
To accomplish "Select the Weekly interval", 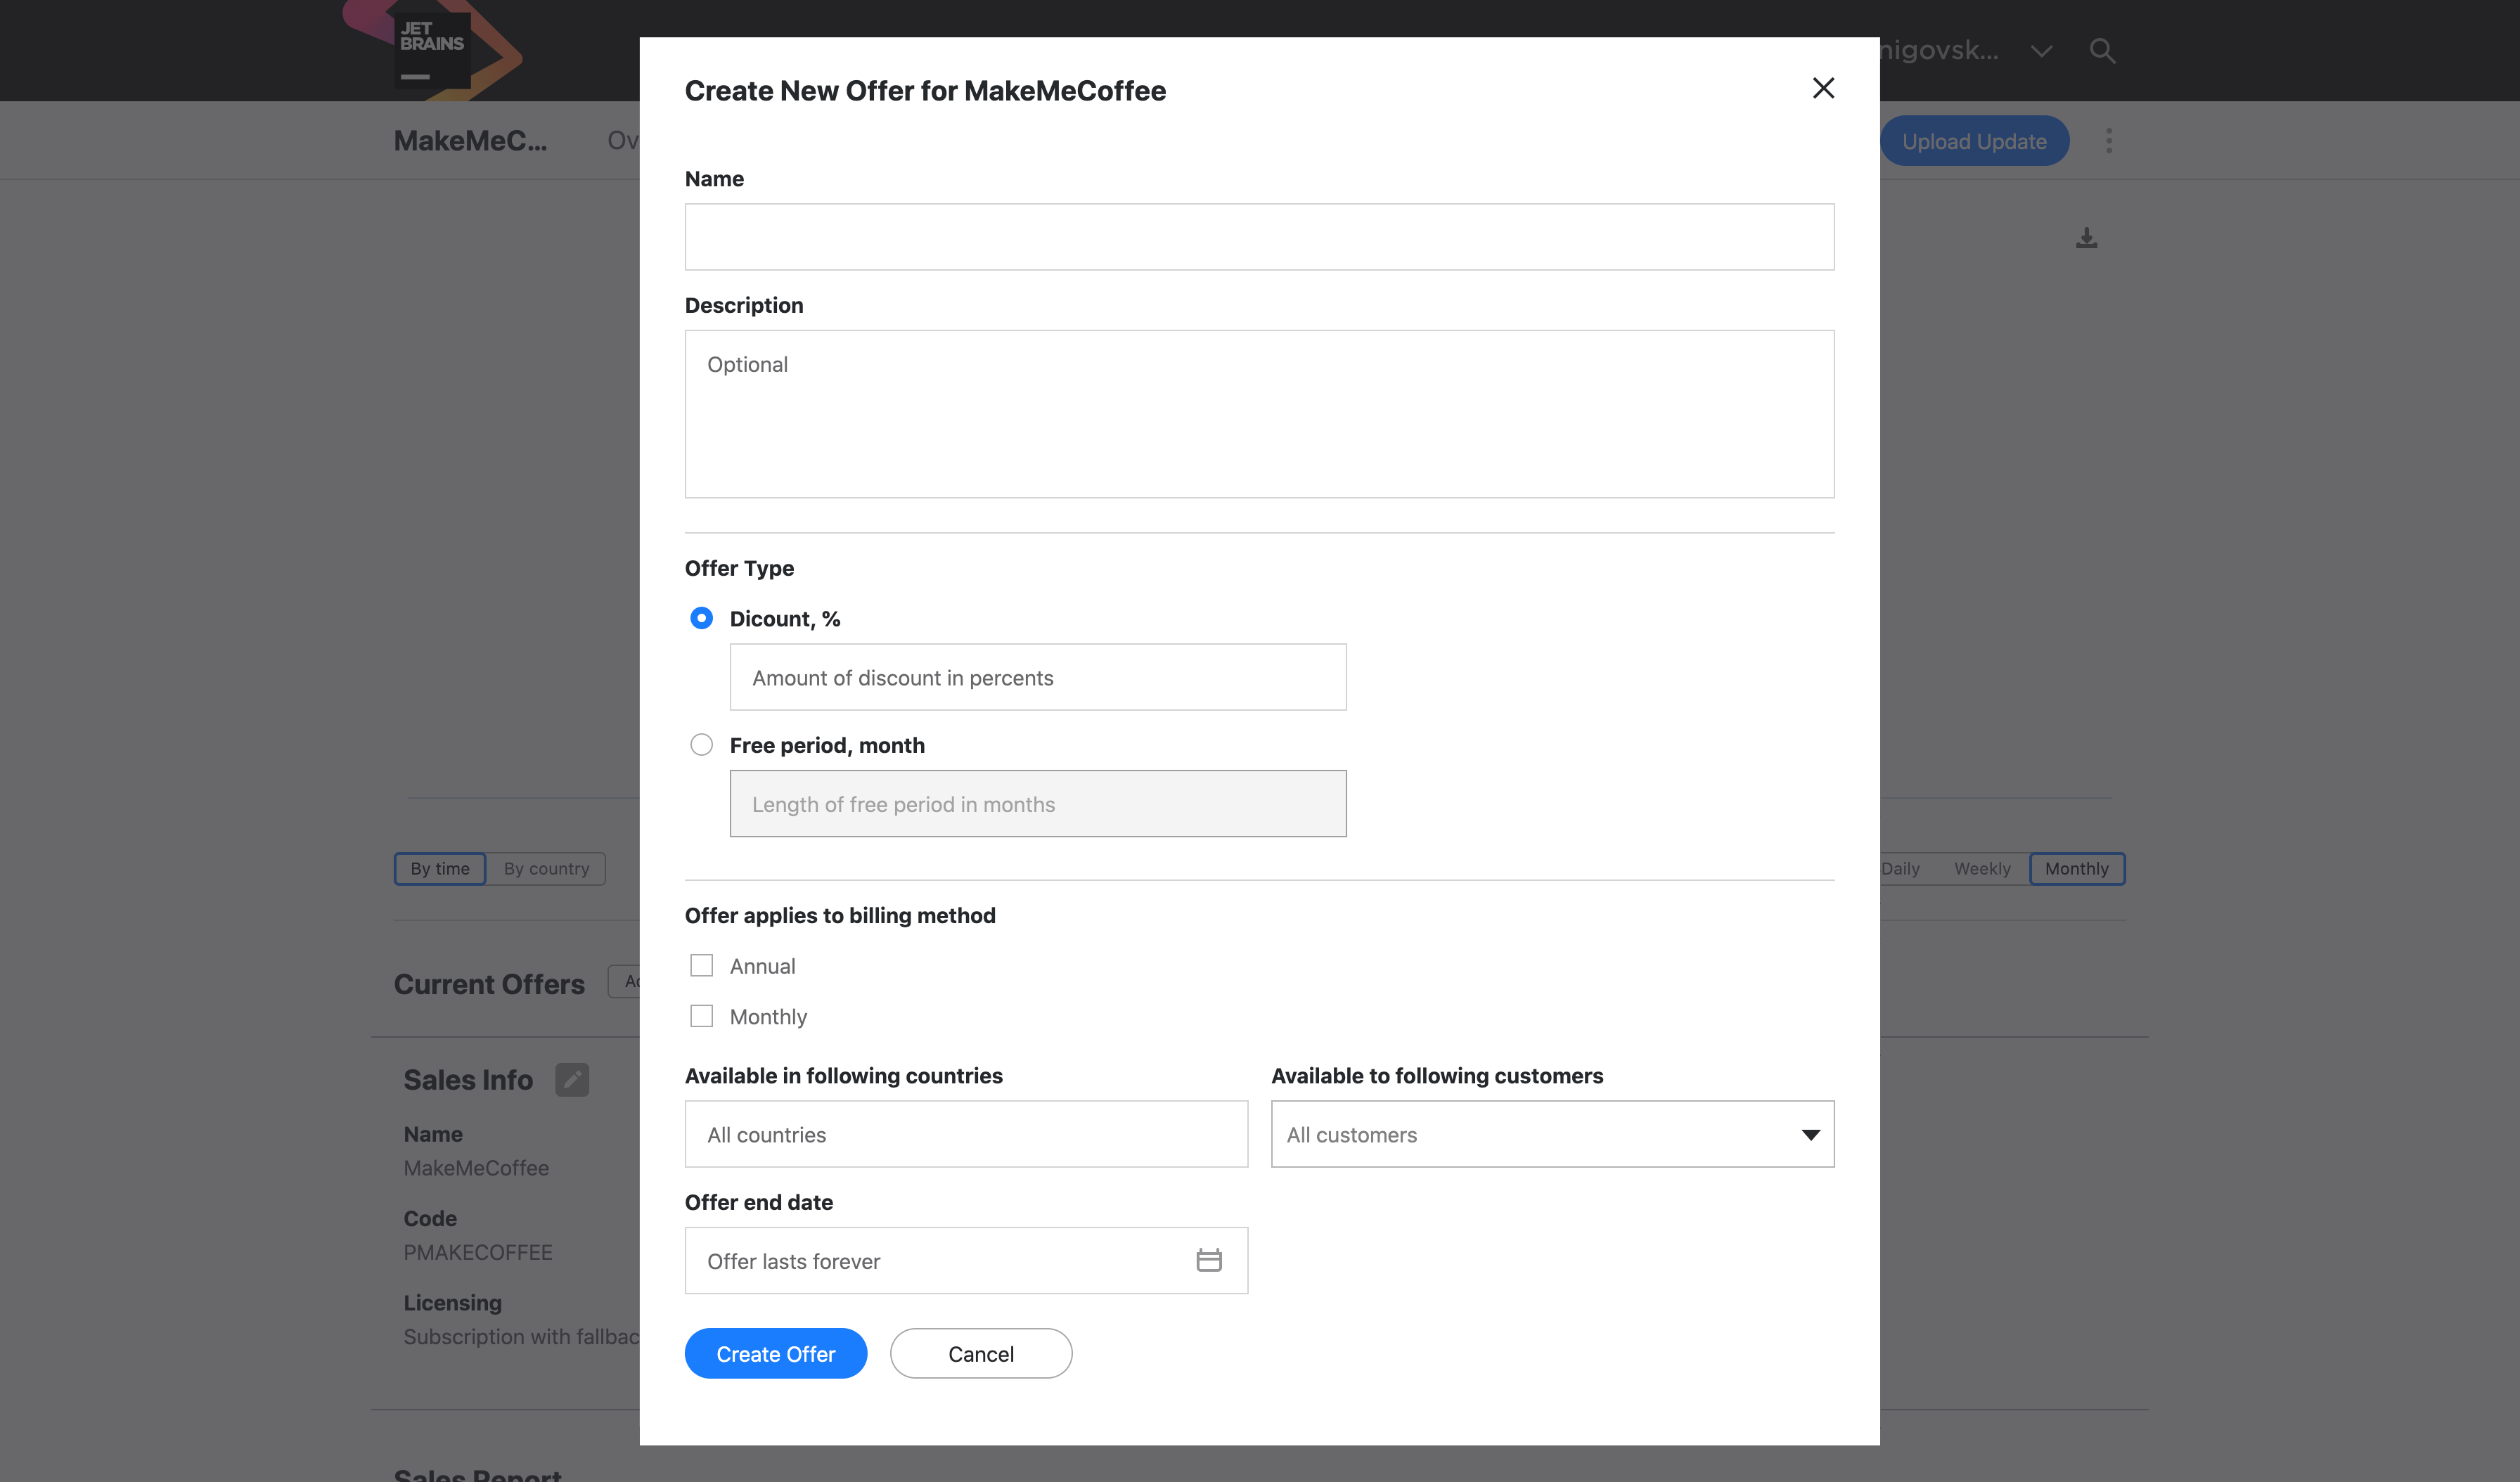I will [1982, 869].
